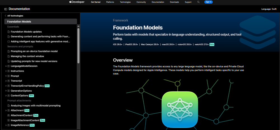
Task: Open the Platforms menu
Action: 110,2
